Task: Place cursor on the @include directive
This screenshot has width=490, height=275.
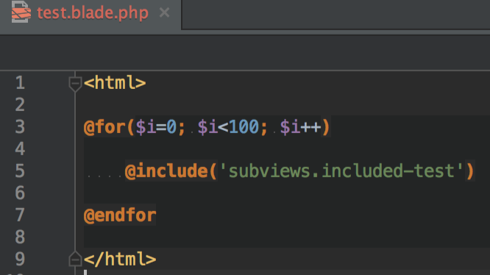Action: click(166, 171)
